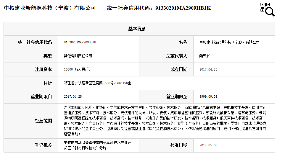Click the 核准日期 label
This screenshot has width=285, height=154.
179,145
